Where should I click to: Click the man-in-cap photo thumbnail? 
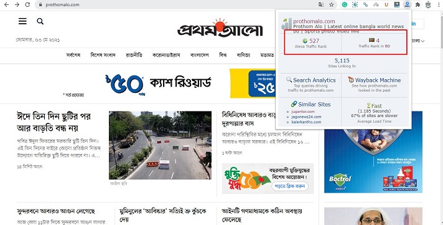click(x=373, y=216)
